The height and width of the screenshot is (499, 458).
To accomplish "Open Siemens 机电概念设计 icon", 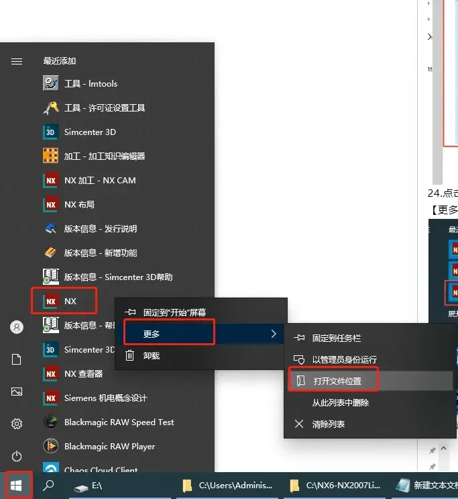I will [x=50, y=398].
